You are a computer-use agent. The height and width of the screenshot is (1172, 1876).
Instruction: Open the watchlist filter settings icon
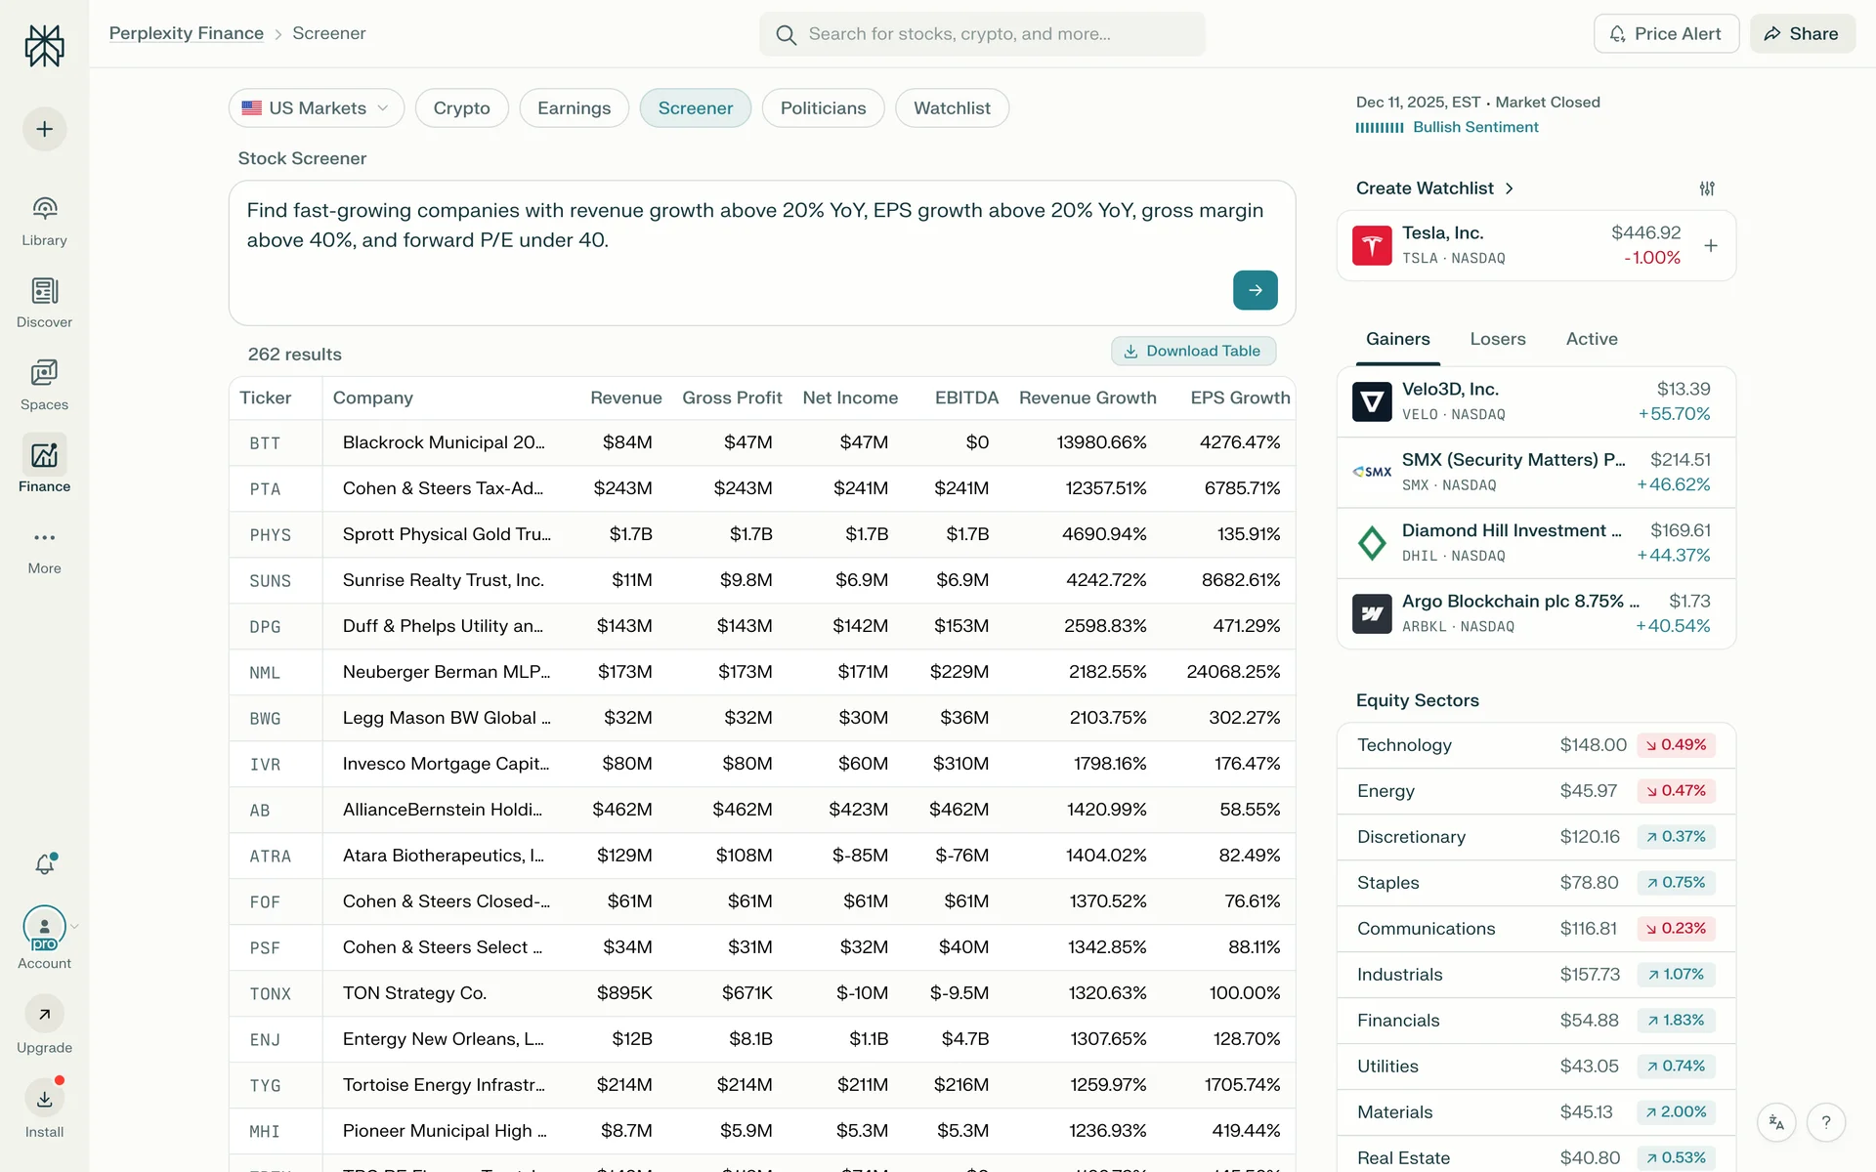[x=1706, y=188]
